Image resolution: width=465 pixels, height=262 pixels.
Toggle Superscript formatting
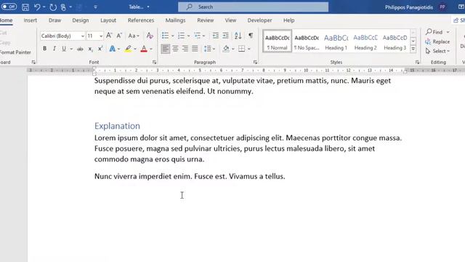point(100,49)
